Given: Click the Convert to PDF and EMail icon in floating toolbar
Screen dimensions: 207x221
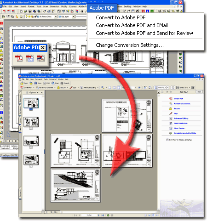Looking at the screenshot, I should click(30, 58).
